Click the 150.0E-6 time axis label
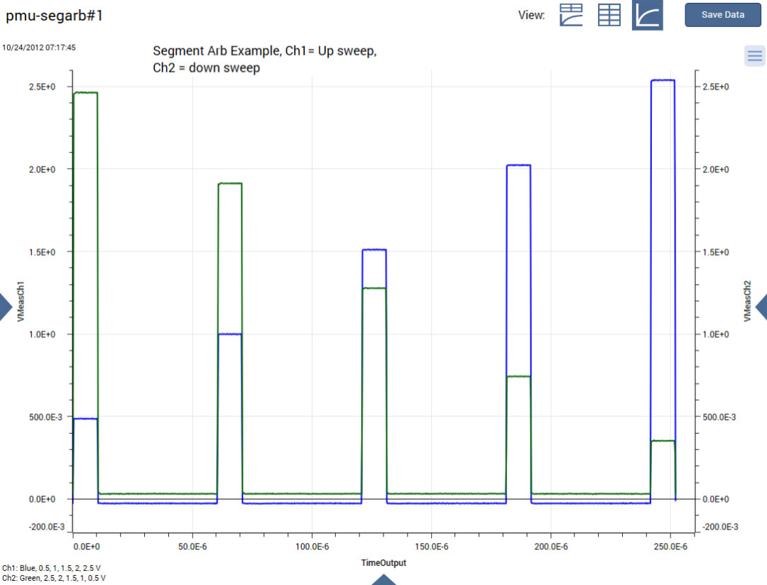The width and height of the screenshot is (767, 585). click(x=432, y=547)
